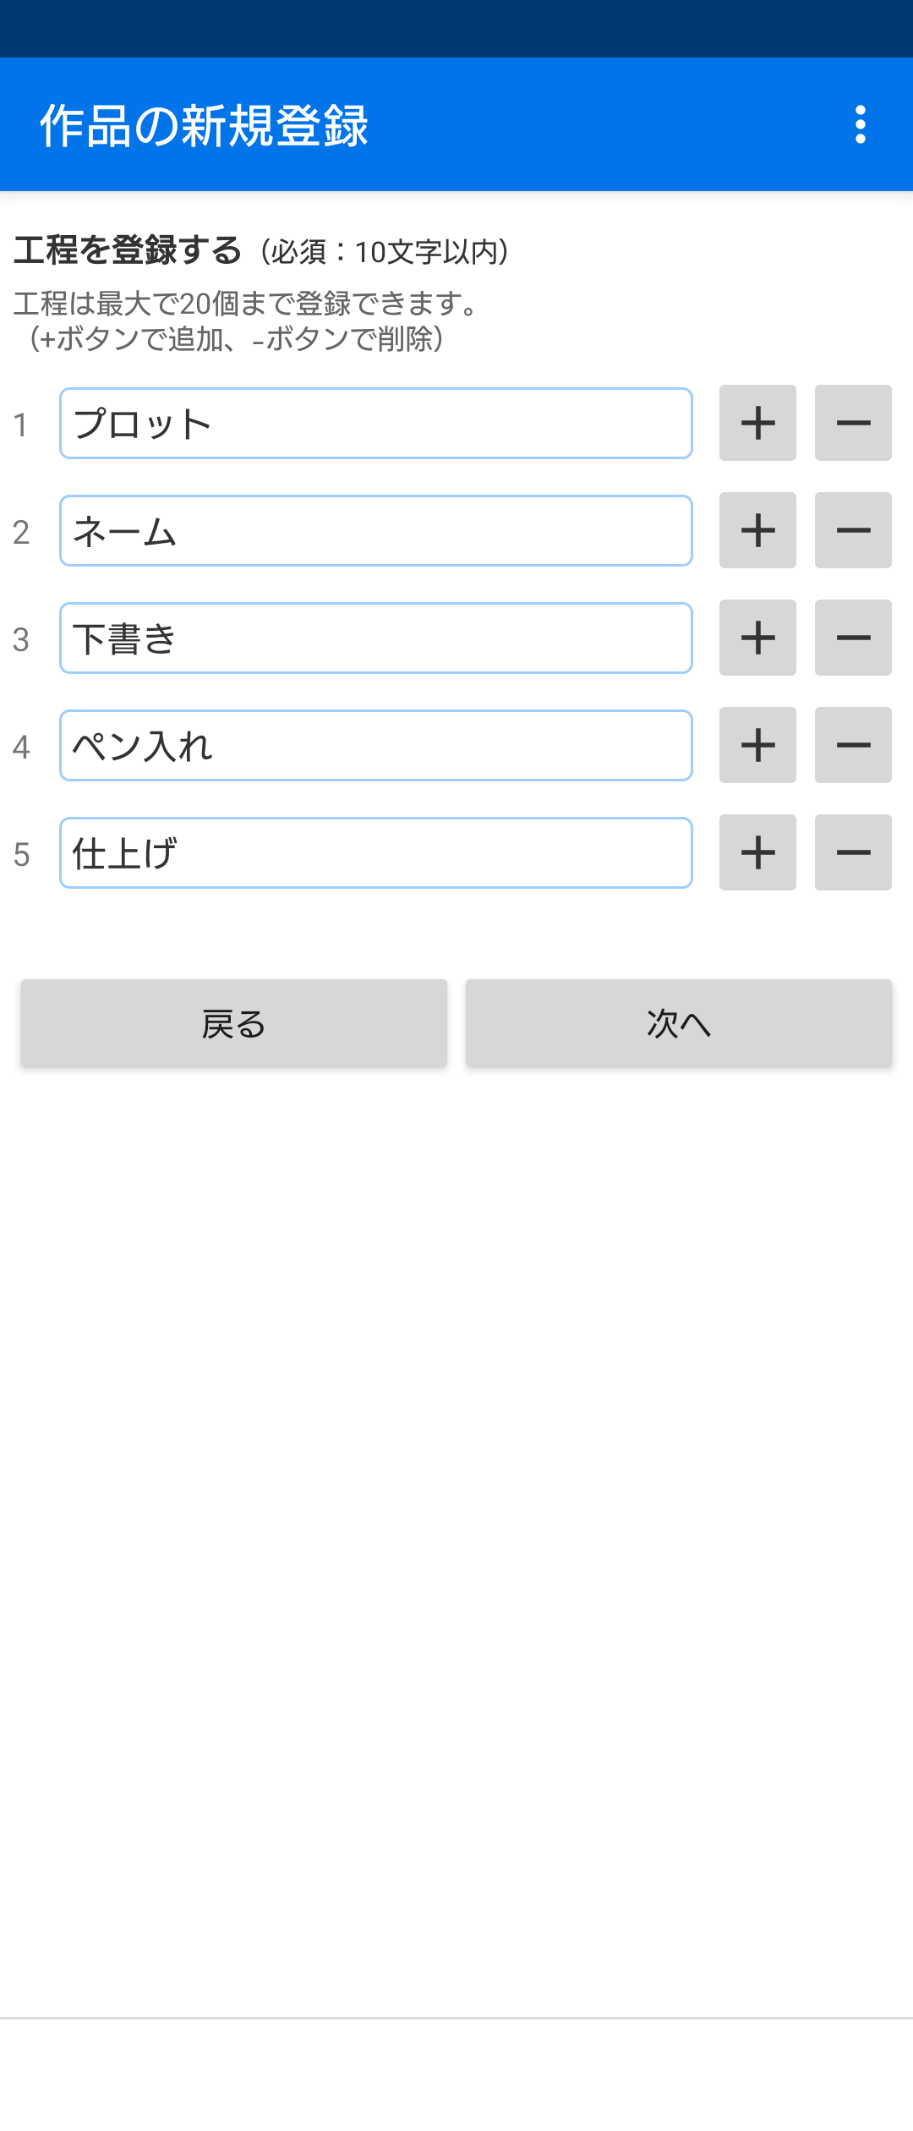Add a step after 仕上げ
Viewport: 913px width, 2131px height.
click(757, 852)
